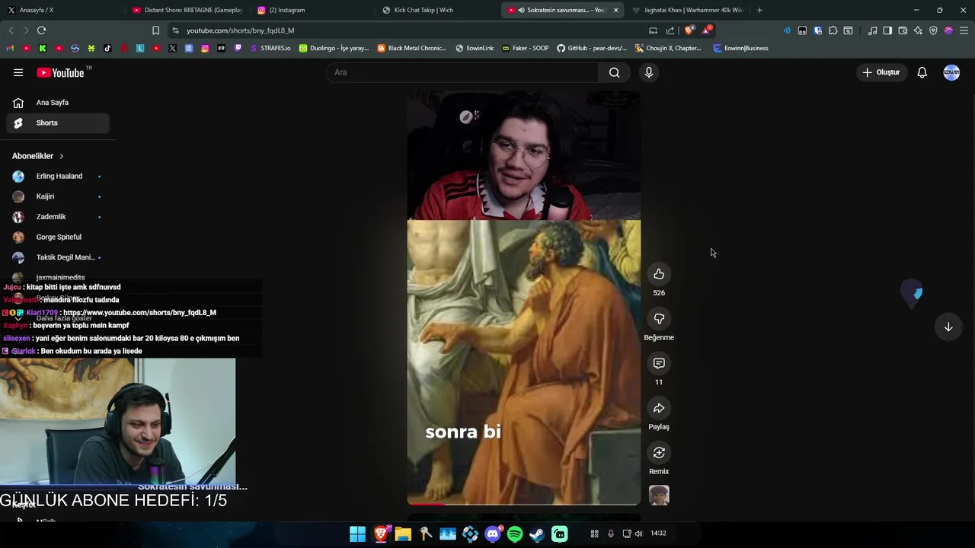Open the channel avatar thumbnail under Remix
This screenshot has width=975, height=548.
pos(659,495)
